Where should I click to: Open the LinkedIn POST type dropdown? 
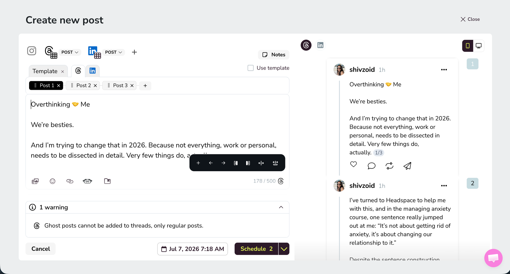(113, 52)
